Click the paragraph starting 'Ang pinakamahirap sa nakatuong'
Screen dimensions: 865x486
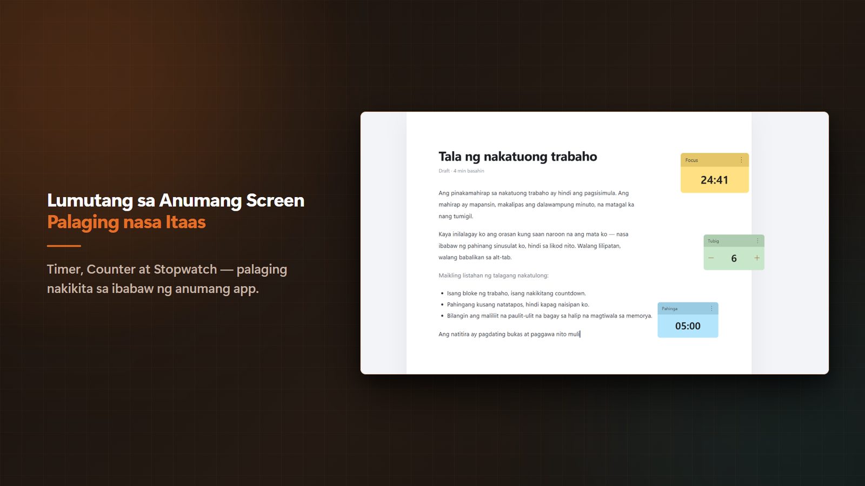tap(537, 205)
